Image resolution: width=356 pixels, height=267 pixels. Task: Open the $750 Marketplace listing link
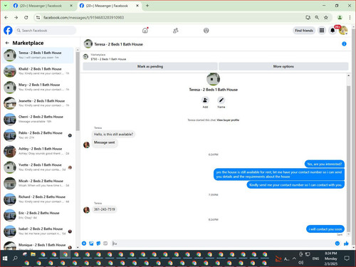(x=108, y=59)
